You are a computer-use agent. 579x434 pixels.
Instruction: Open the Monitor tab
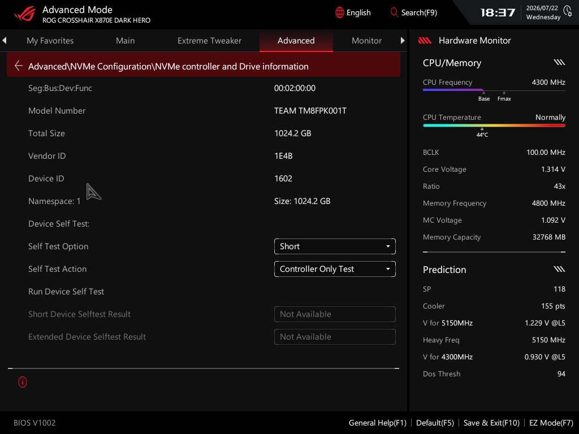coord(366,41)
